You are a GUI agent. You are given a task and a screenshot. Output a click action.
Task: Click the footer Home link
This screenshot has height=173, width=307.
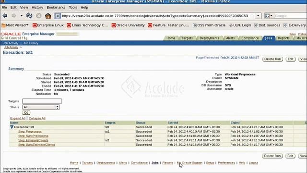click(x=74, y=163)
